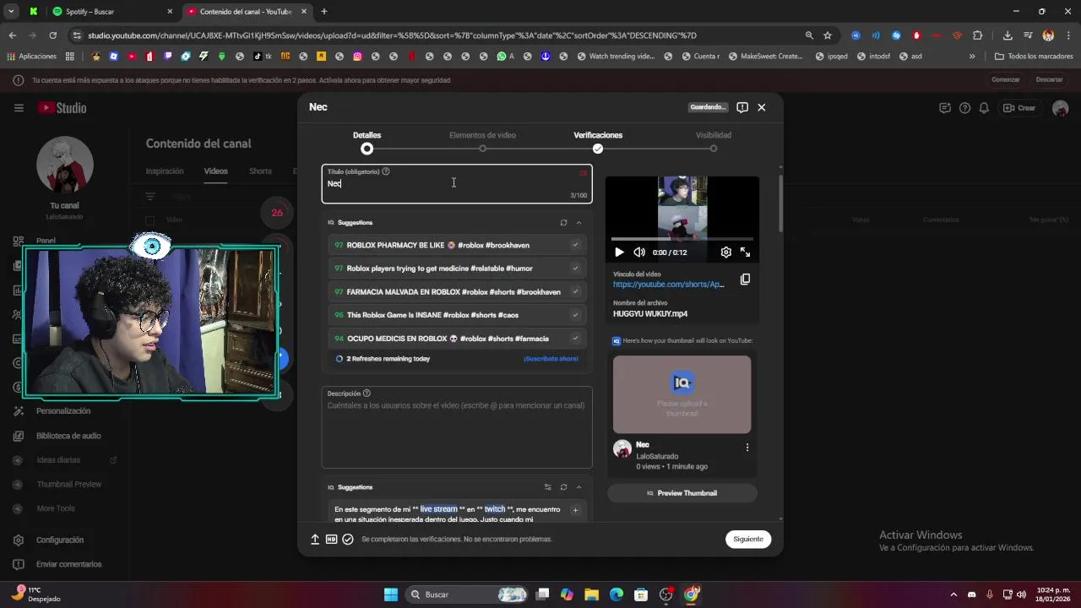Open the YouTube Studio hamburger menu
This screenshot has width=1081, height=608.
tap(19, 108)
